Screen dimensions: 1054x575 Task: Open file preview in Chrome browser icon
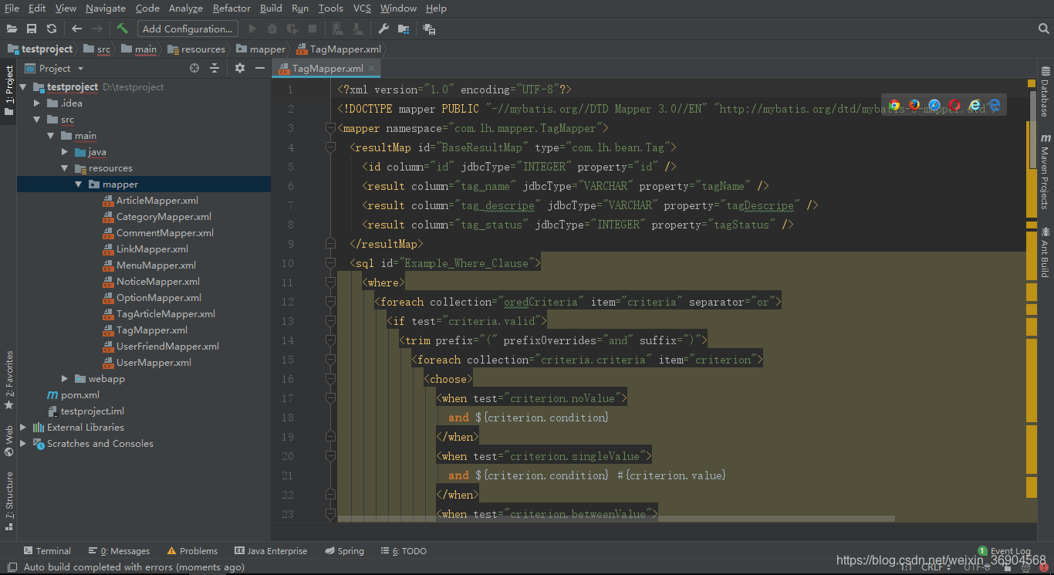click(894, 105)
